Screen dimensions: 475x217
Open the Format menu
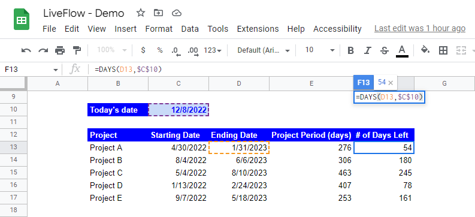coord(159,29)
